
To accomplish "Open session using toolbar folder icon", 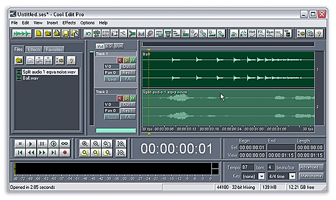I will 48,34.
